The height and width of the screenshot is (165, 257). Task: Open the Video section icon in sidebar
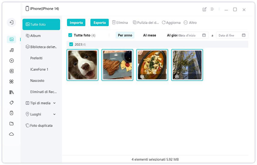click(11, 61)
